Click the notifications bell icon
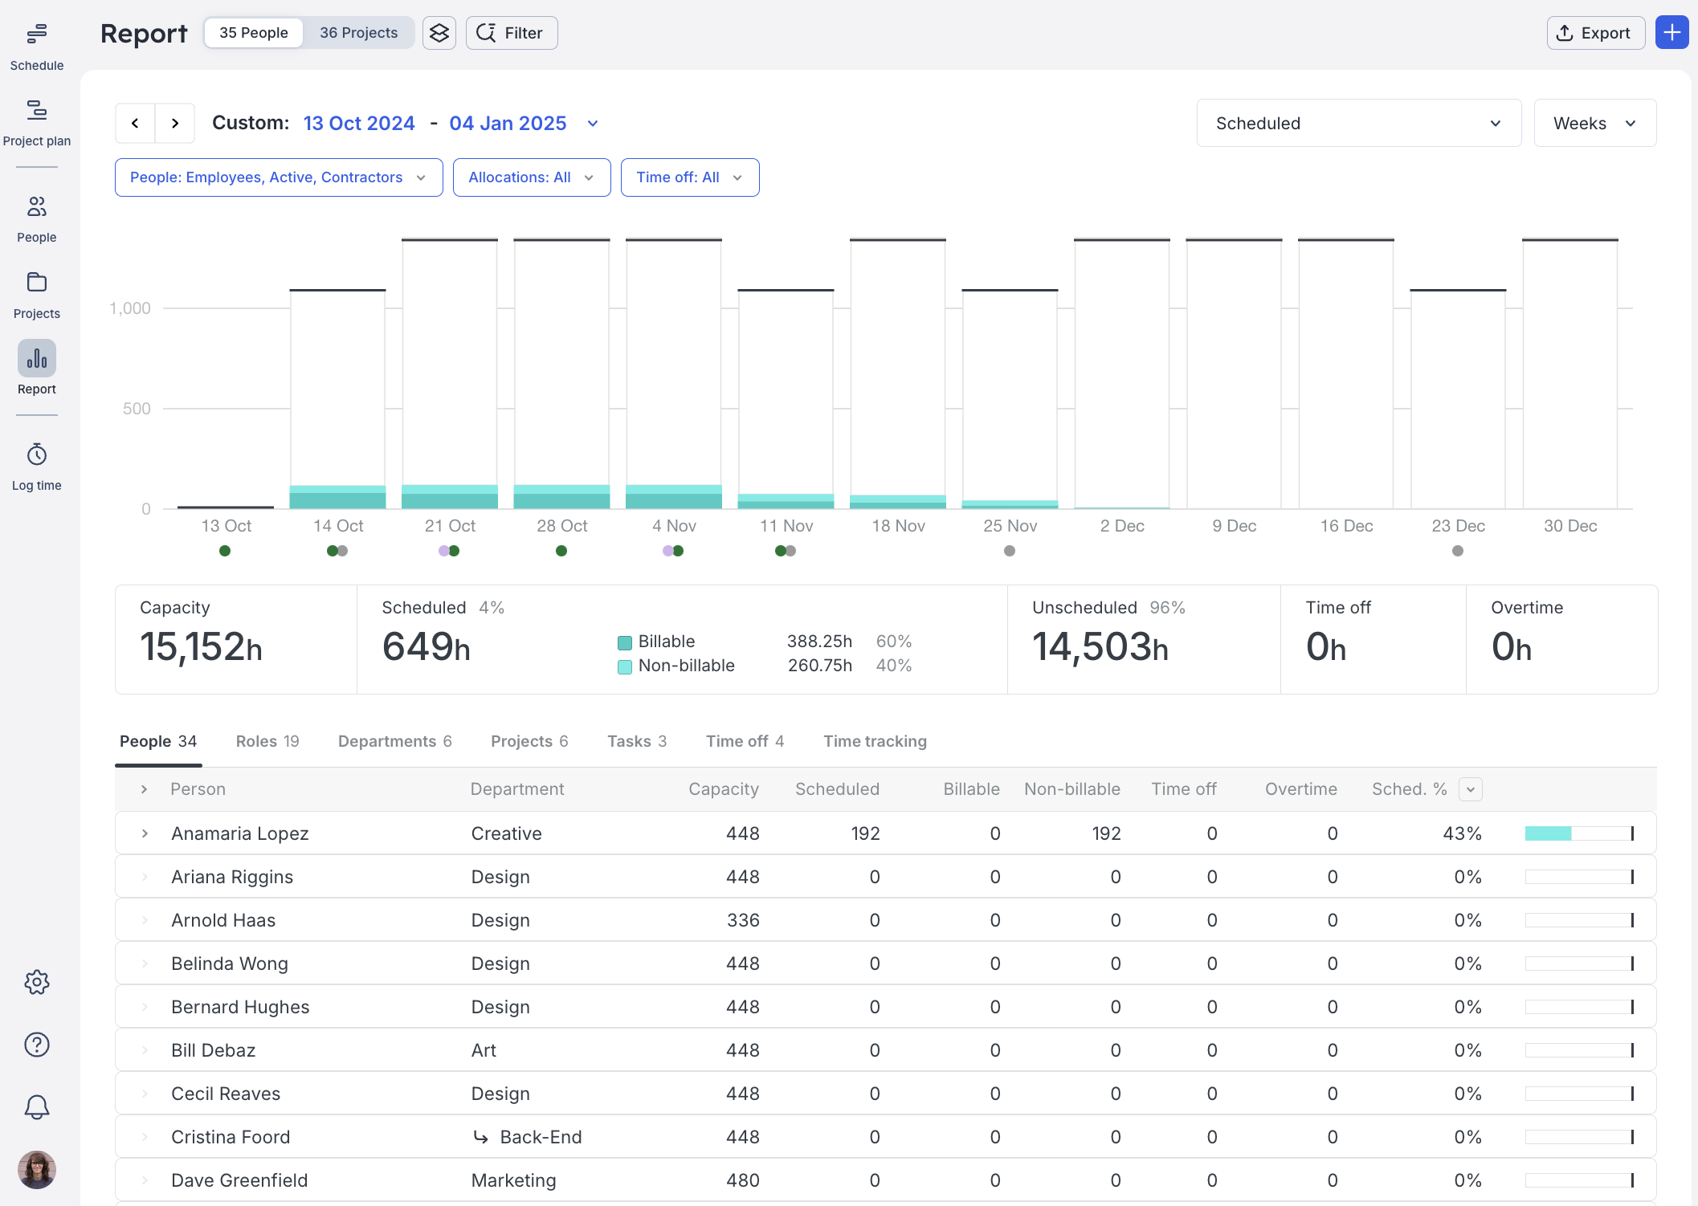This screenshot has width=1698, height=1206. [x=37, y=1107]
